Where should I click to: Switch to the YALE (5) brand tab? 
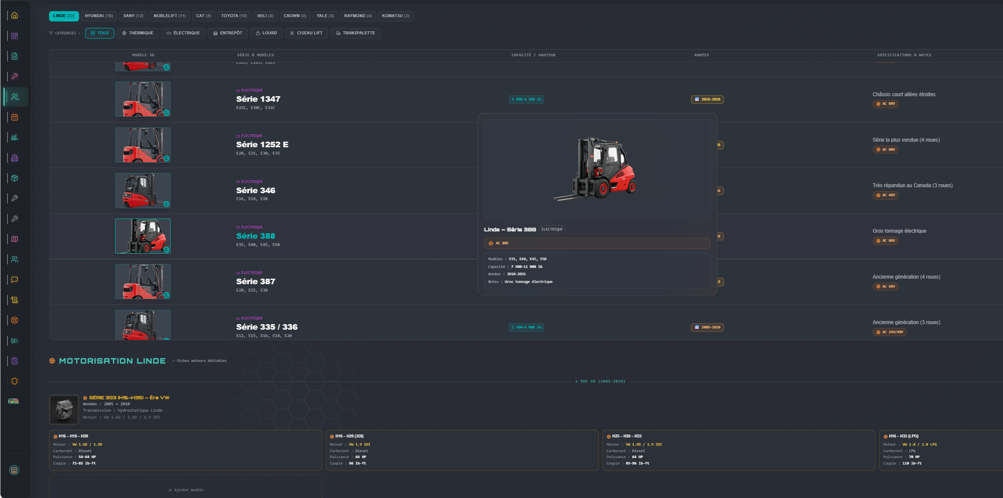coord(325,16)
